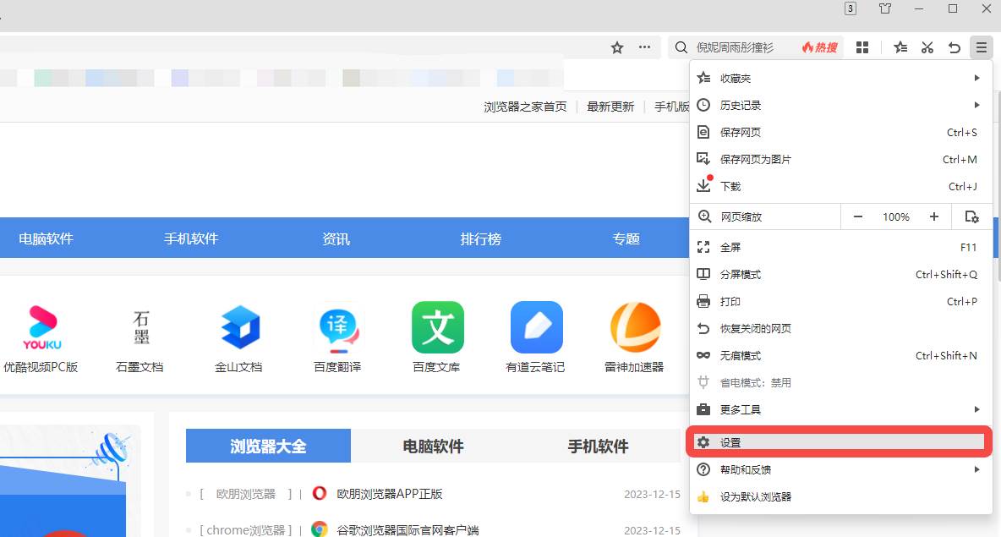The image size is (1001, 537).
Task: Close the hamburger main menu button
Action: coord(982,47)
